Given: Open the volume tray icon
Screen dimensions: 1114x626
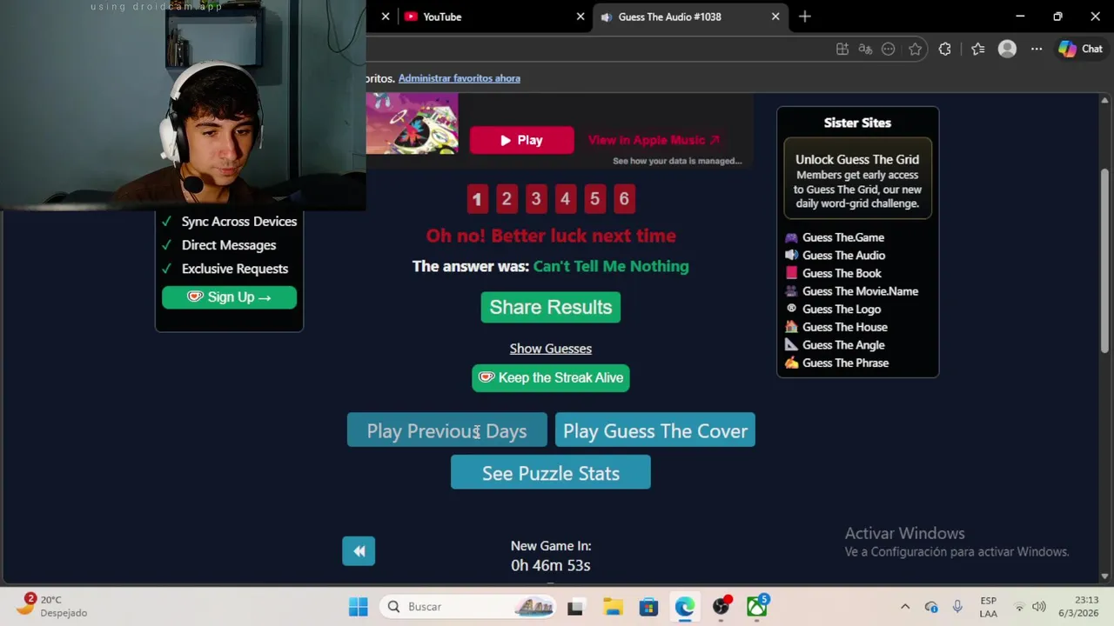Looking at the screenshot, I should [x=1039, y=607].
